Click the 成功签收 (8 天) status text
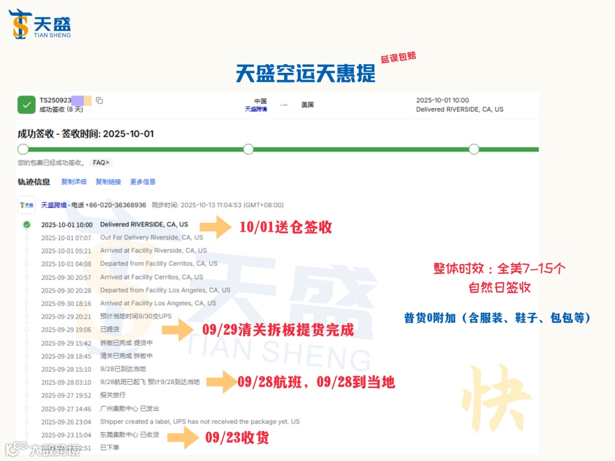 61,109
